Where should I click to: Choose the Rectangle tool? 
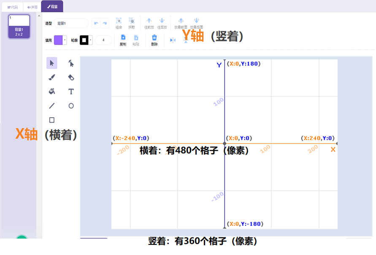click(51, 120)
